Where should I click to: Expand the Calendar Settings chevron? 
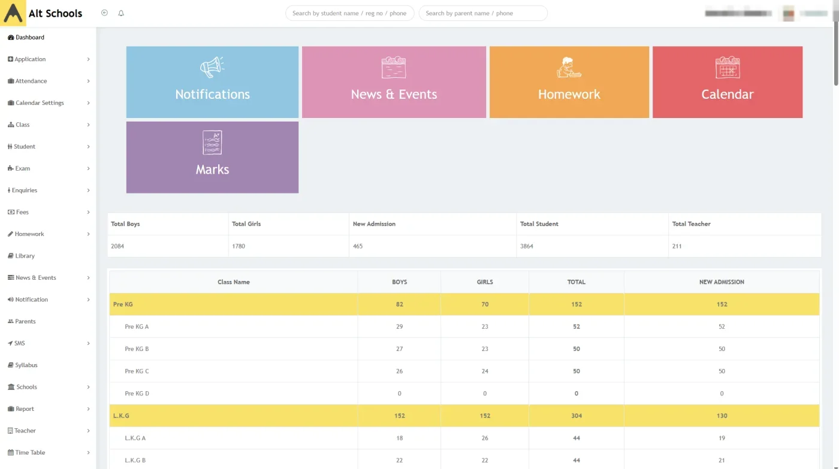88,103
